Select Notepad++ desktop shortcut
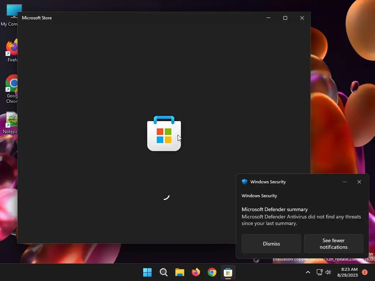This screenshot has width=375, height=281. pyautogui.click(x=10, y=123)
